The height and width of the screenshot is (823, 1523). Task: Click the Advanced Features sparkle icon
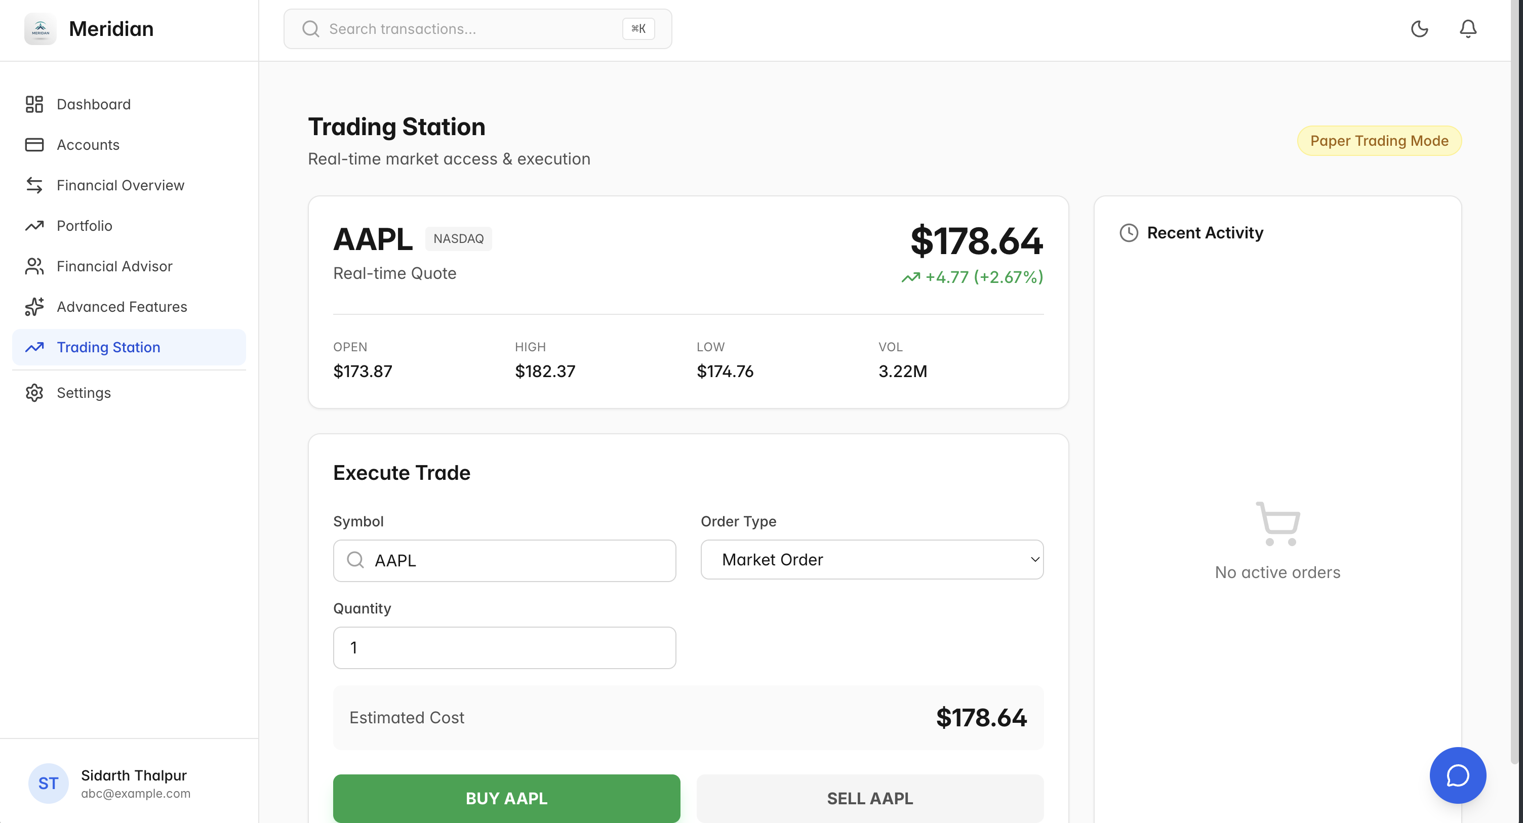tap(34, 307)
